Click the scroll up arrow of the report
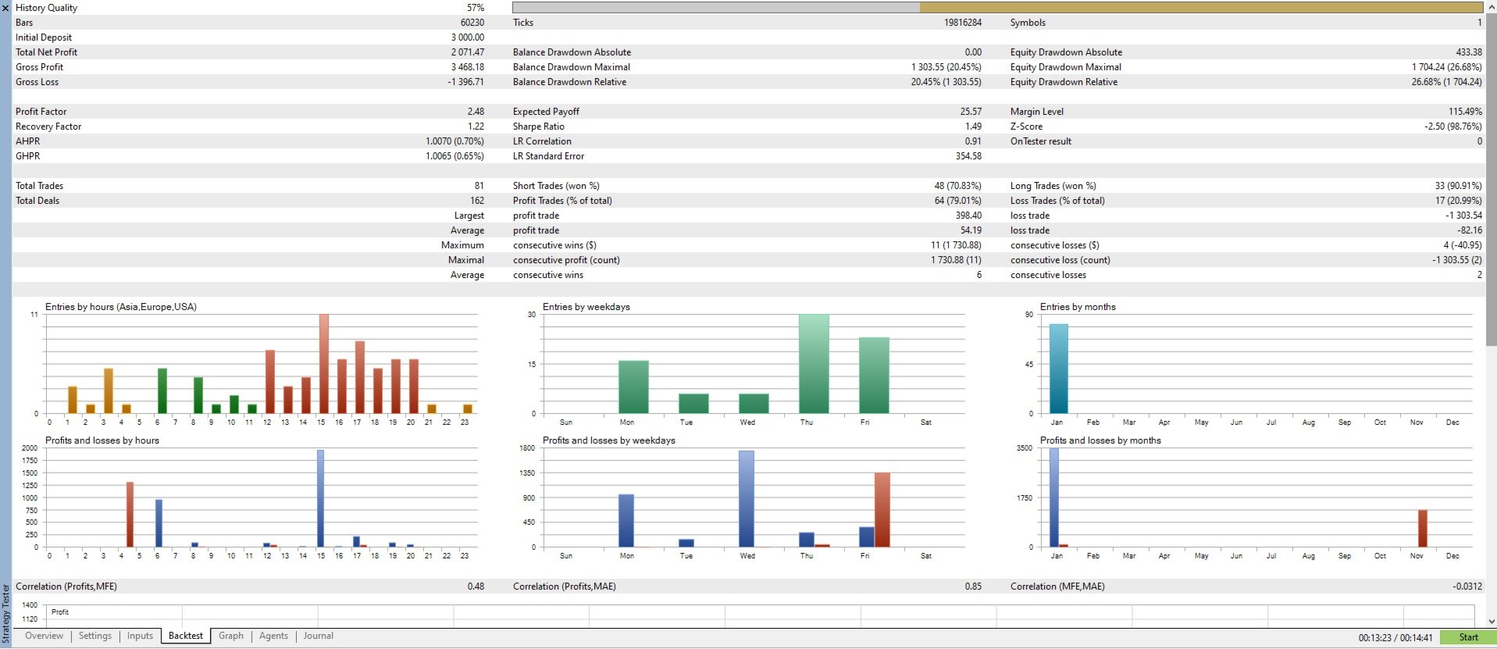Screen dimensions: 1497x649 pos(1491,6)
